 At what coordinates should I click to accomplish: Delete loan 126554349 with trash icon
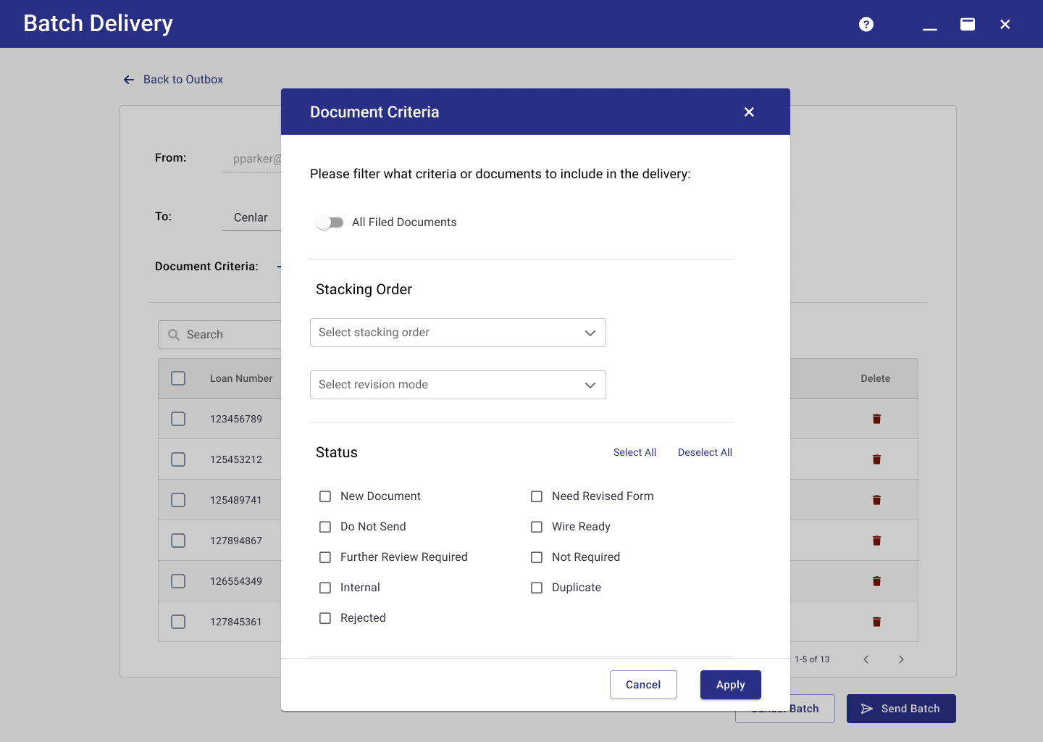[x=876, y=581]
